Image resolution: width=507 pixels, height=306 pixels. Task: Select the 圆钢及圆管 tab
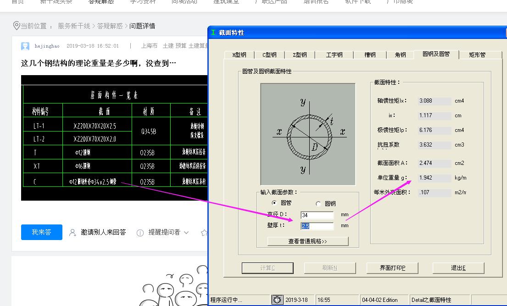(x=436, y=54)
